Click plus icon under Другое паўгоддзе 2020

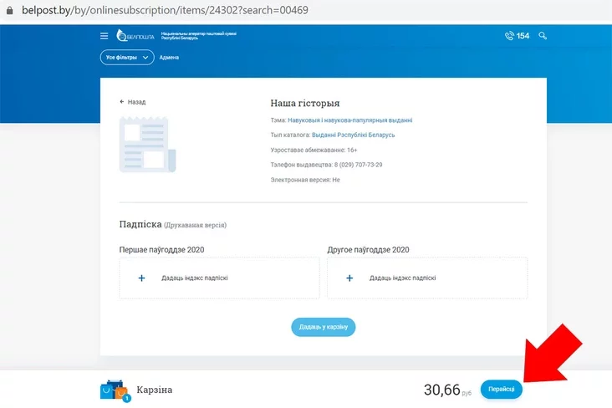point(349,278)
